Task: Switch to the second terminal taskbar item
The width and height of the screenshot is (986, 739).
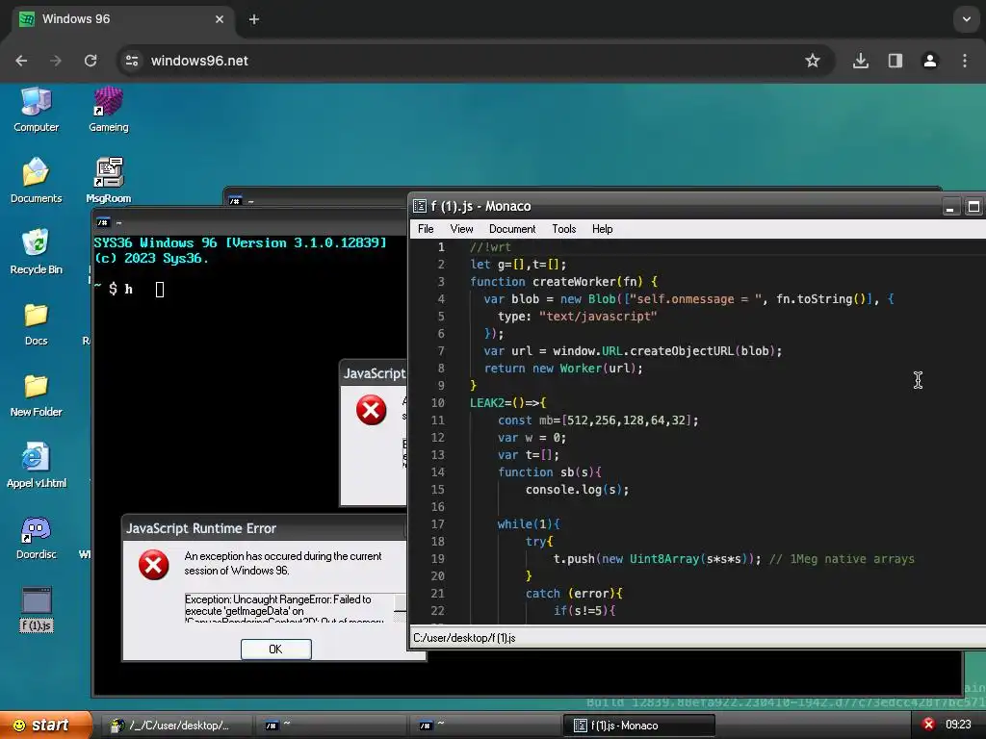Action: 485,726
